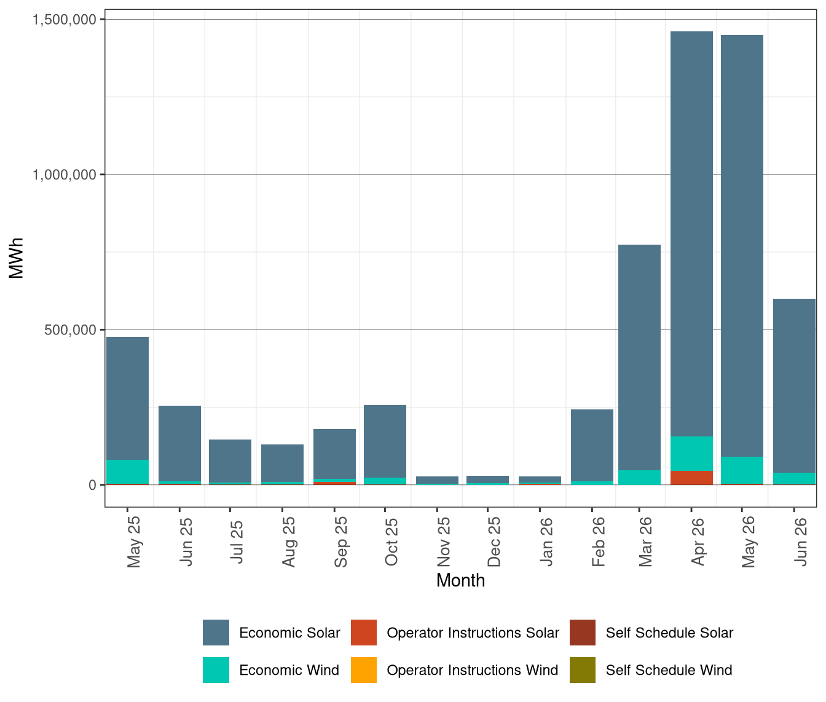Image resolution: width=826 pixels, height=702 pixels.
Task: Select the '500,000' y-axis tick label
Action: (x=71, y=330)
